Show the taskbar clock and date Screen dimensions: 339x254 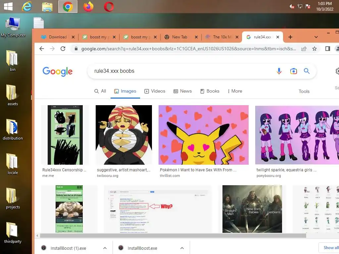325,6
